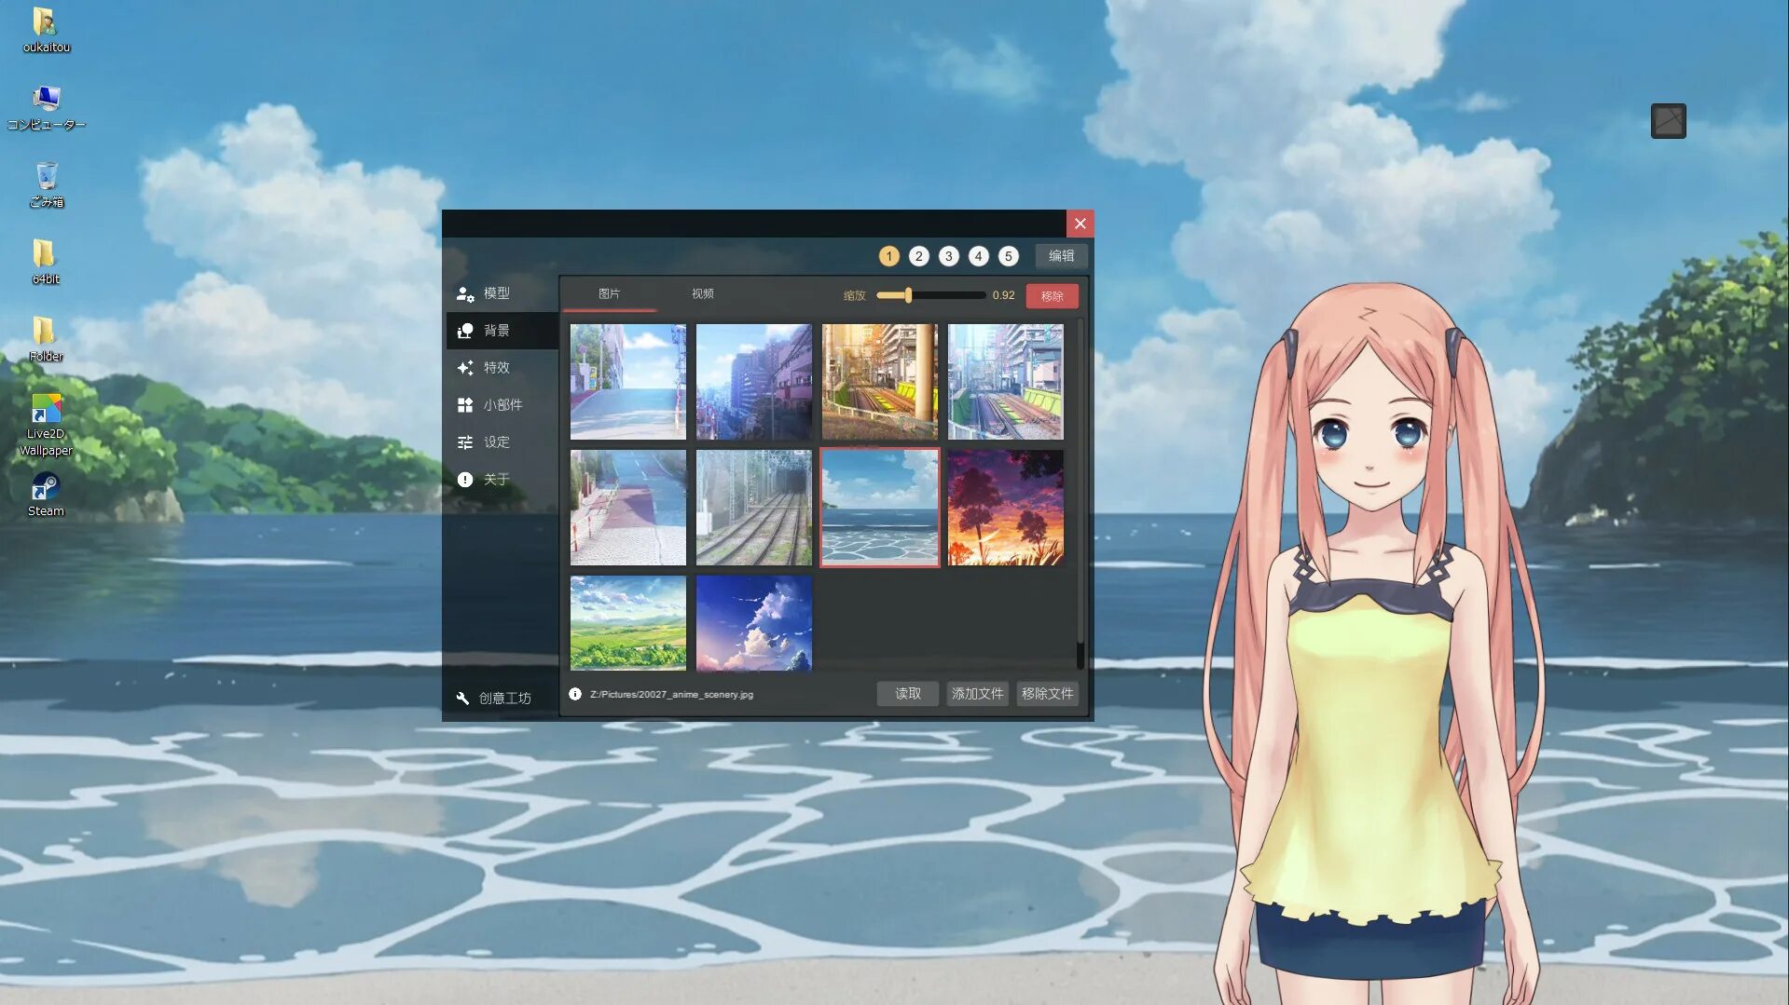1789x1005 pixels.
Task: Open the 模型 (Model) section icon
Action: point(465,293)
